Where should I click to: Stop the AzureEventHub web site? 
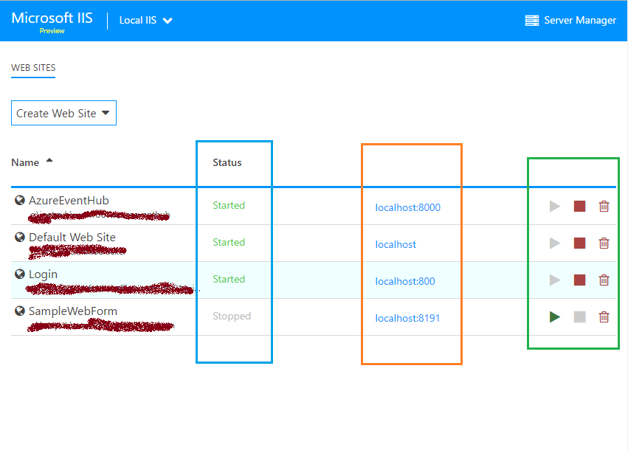(x=579, y=207)
